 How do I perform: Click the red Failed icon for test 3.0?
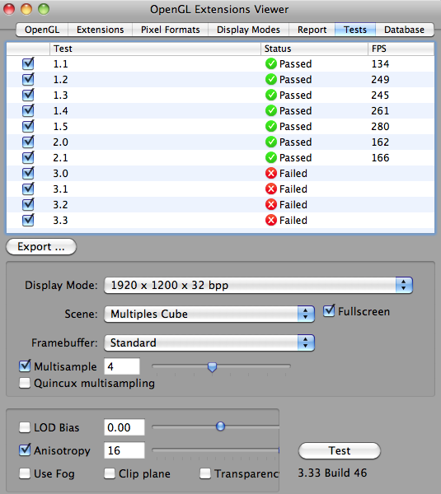271,173
